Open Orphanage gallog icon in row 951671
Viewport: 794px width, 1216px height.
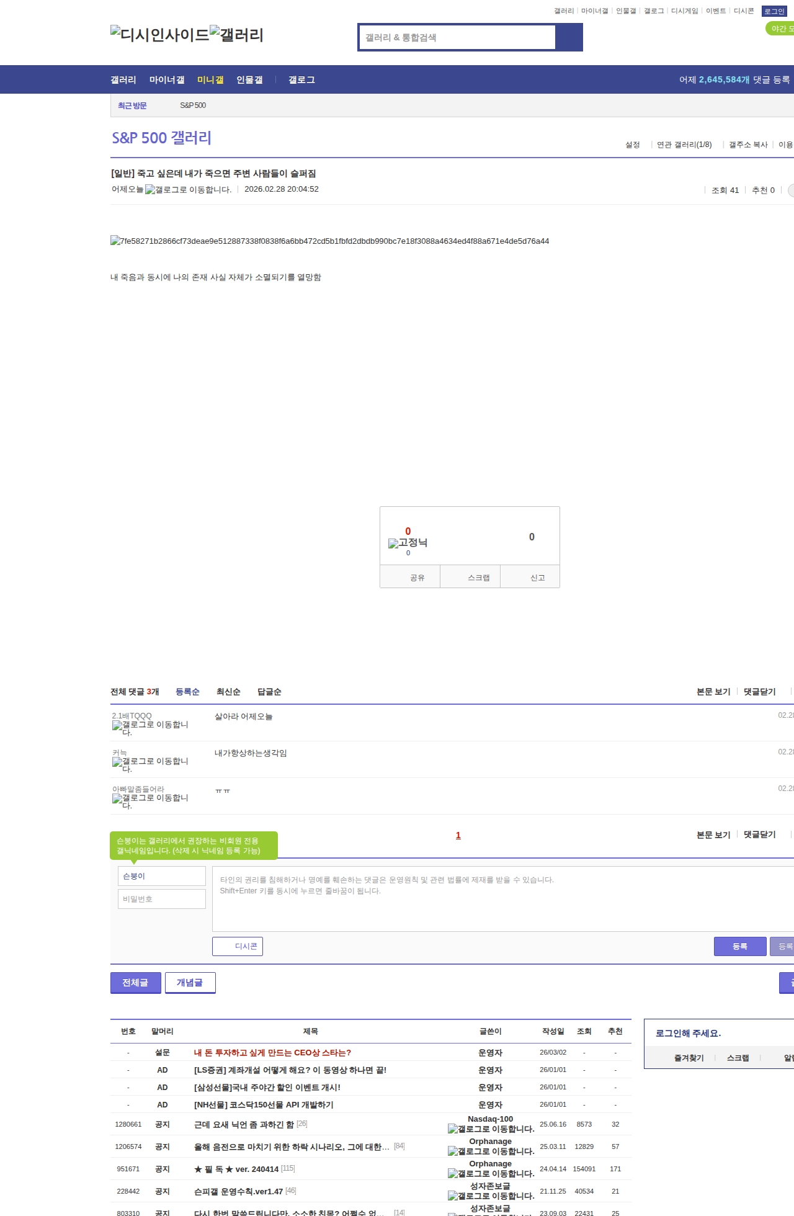click(x=491, y=1174)
